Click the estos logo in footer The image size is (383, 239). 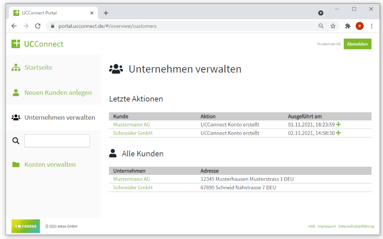pyautogui.click(x=25, y=226)
